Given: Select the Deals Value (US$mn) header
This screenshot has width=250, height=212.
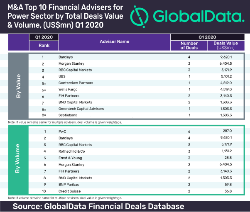Looking at the screenshot, I should click(225, 46).
